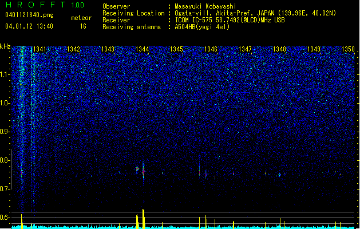The height and width of the screenshot is (229, 360).
Task: Click the 1349 time marker
Action: pos(314,49)
